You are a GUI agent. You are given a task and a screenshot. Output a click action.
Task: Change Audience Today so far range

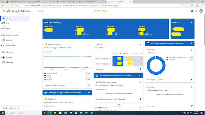pos(49,106)
